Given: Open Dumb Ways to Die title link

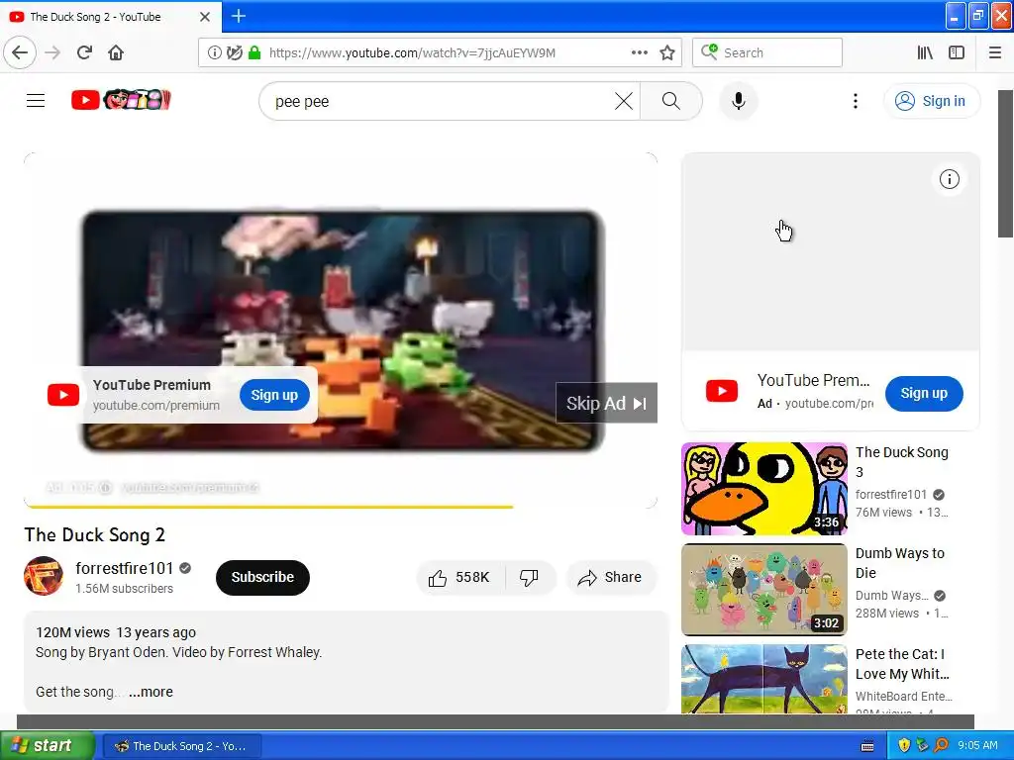Looking at the screenshot, I should 899,562.
